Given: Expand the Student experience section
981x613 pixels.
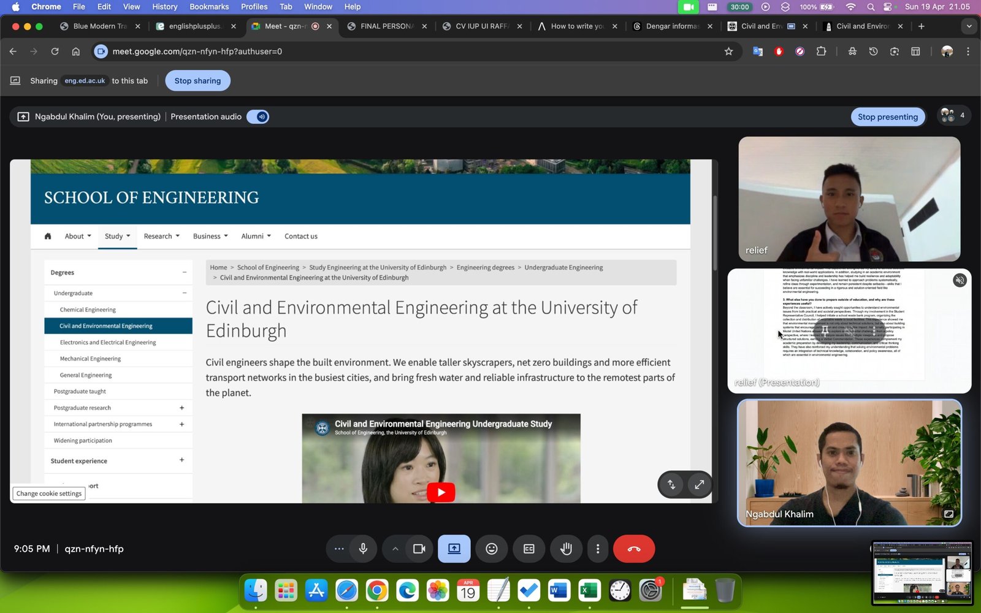Looking at the screenshot, I should (181, 460).
